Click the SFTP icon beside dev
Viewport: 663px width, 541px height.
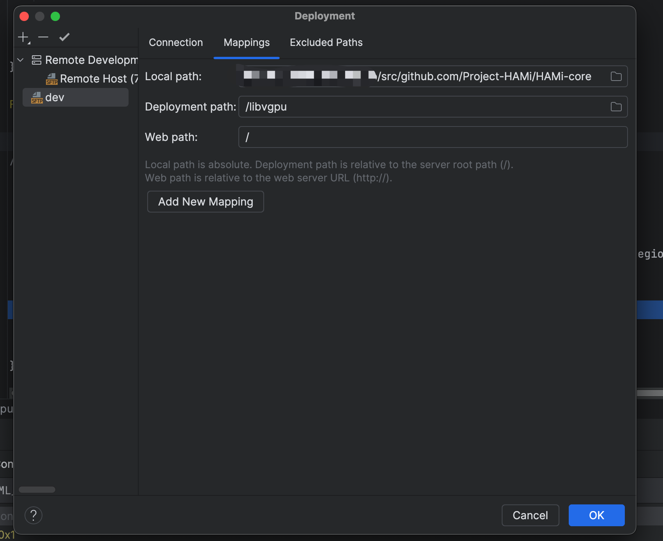37,98
